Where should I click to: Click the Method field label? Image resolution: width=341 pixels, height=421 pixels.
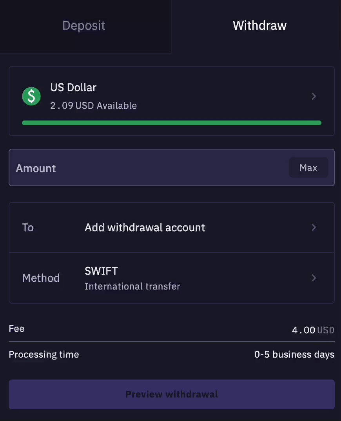coord(41,278)
